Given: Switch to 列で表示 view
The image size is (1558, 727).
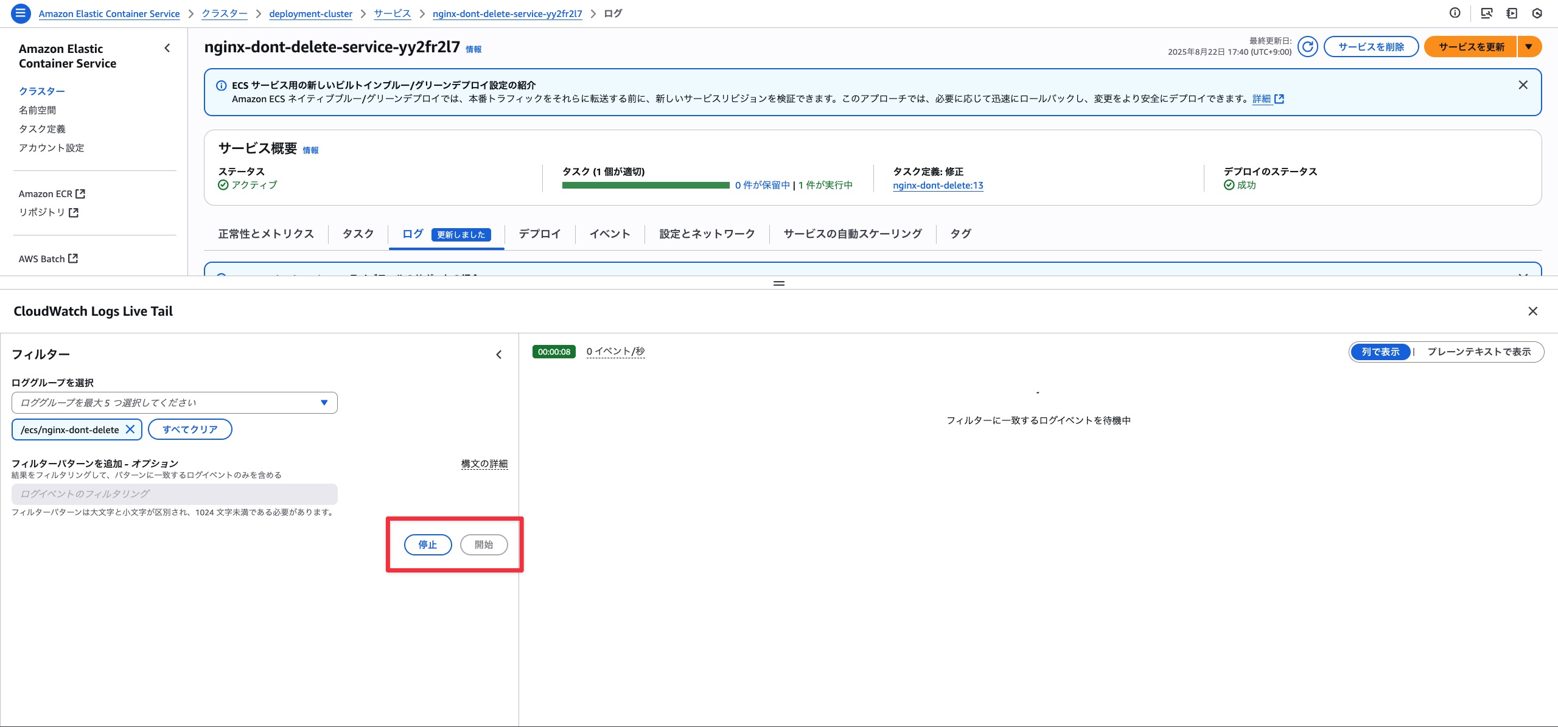Looking at the screenshot, I should [x=1380, y=352].
